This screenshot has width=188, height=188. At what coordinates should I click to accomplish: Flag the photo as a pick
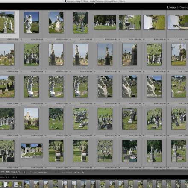56,172
